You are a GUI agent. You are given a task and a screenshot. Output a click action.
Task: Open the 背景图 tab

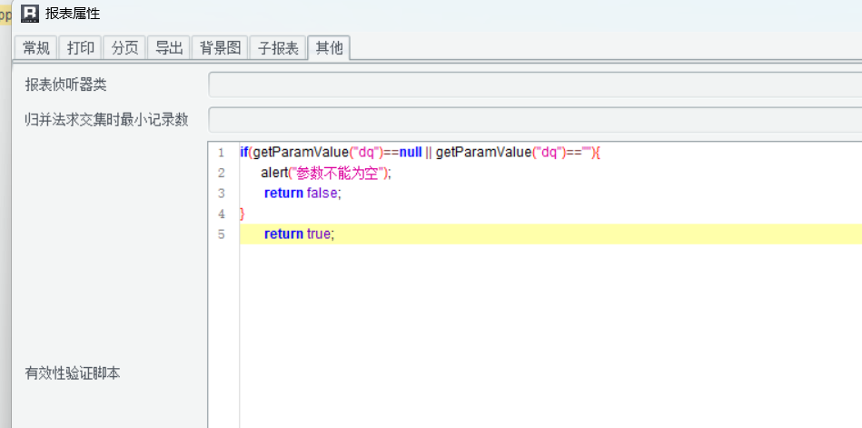coord(220,48)
